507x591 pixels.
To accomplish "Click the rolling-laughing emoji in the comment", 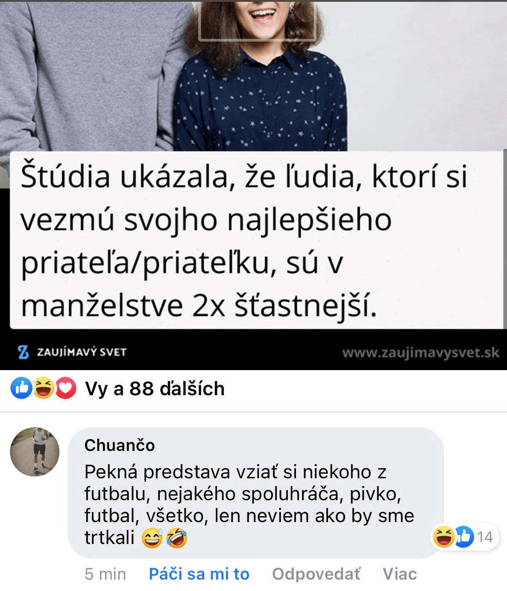I will [177, 538].
